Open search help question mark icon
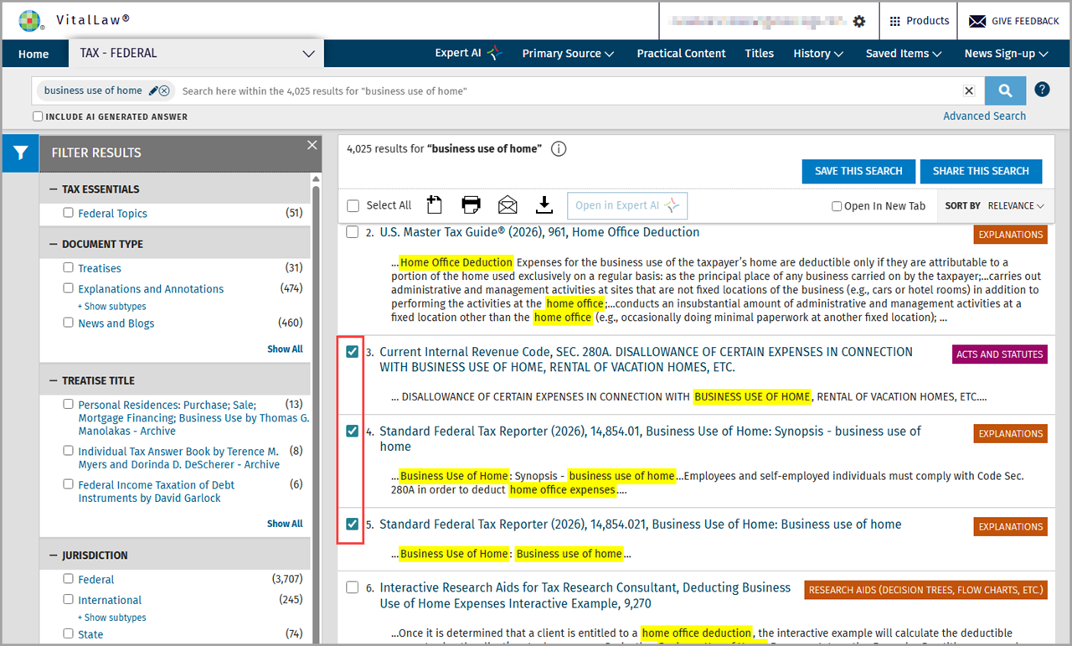 (x=1042, y=90)
